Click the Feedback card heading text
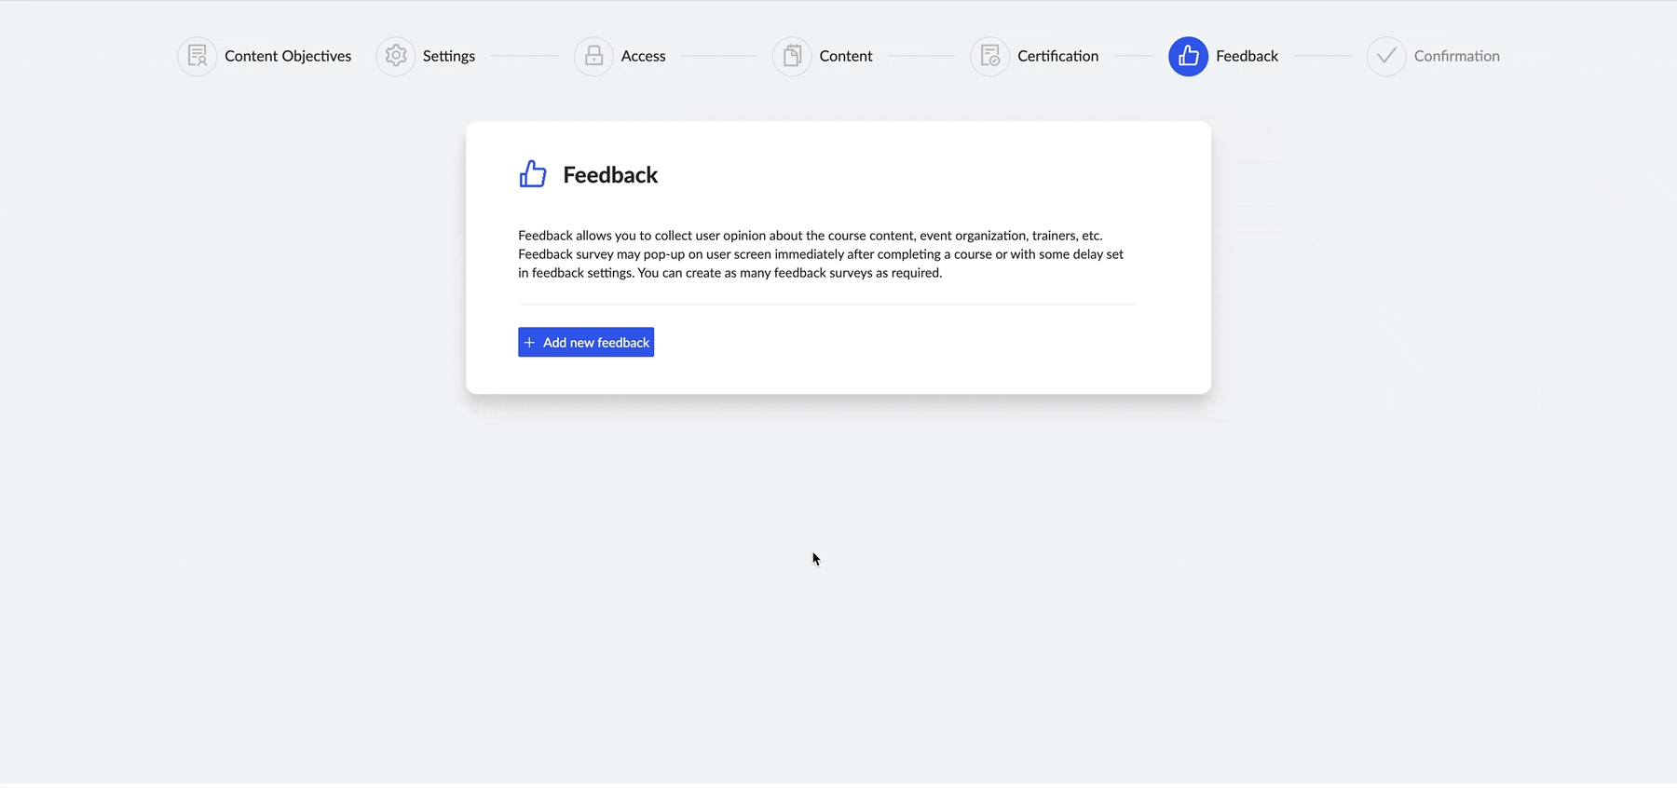 click(610, 175)
